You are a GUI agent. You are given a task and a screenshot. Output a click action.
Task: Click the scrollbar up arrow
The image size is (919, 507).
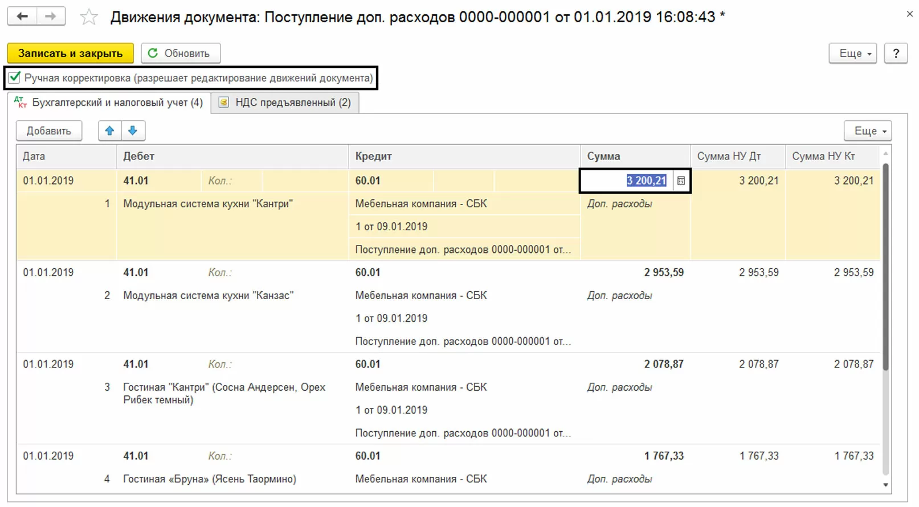[885, 153]
